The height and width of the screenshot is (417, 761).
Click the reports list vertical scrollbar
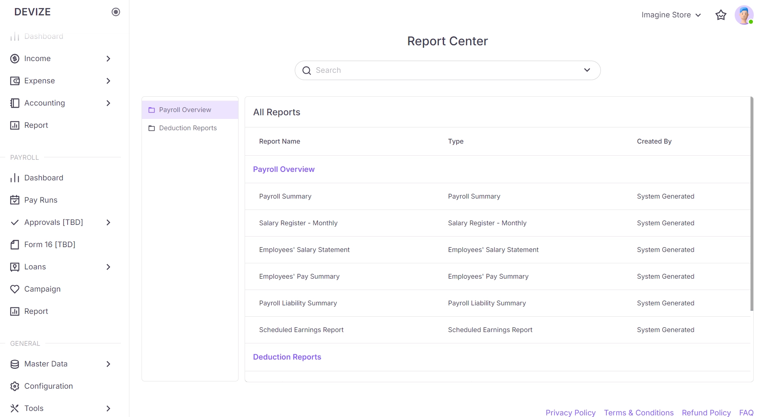coord(752,204)
